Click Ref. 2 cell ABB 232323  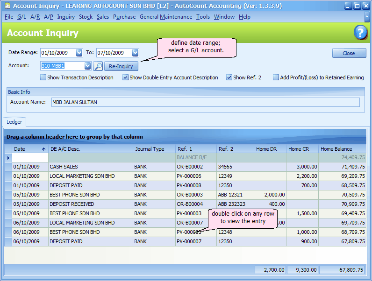coord(235,204)
